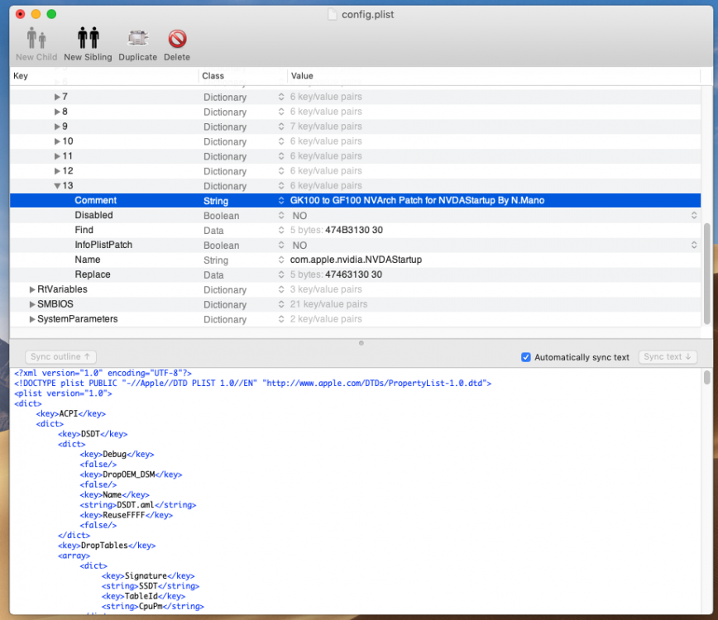Click the TableId key in XML
The image size is (718, 620).
click(x=141, y=596)
